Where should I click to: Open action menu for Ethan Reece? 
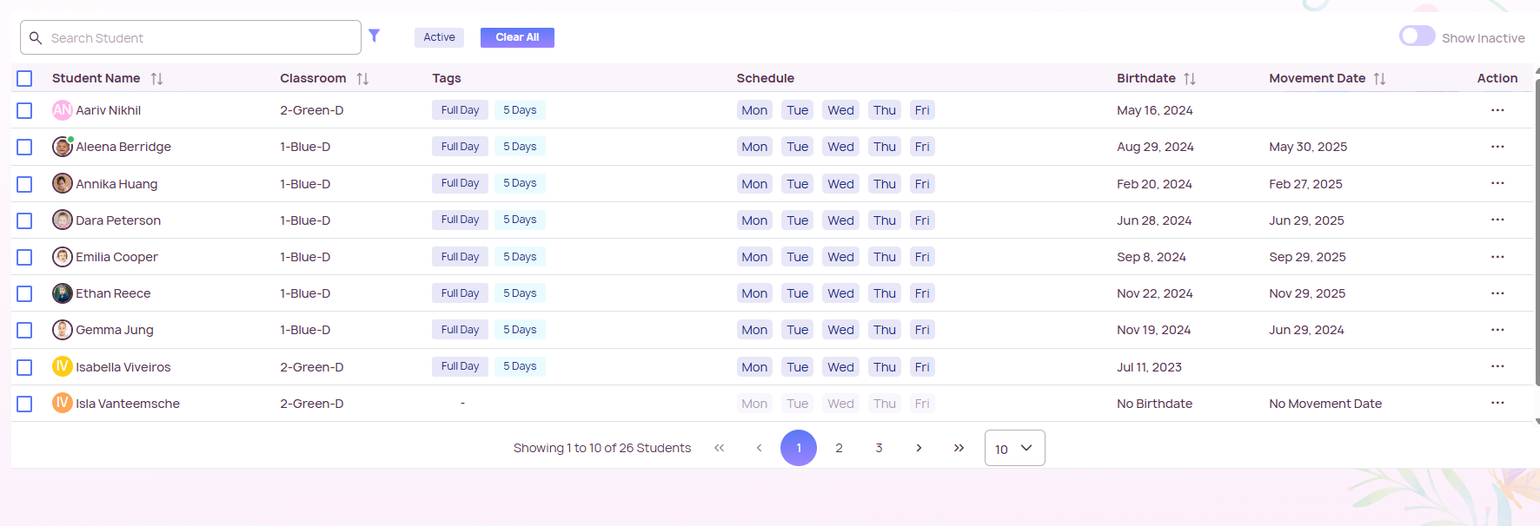pyautogui.click(x=1497, y=293)
